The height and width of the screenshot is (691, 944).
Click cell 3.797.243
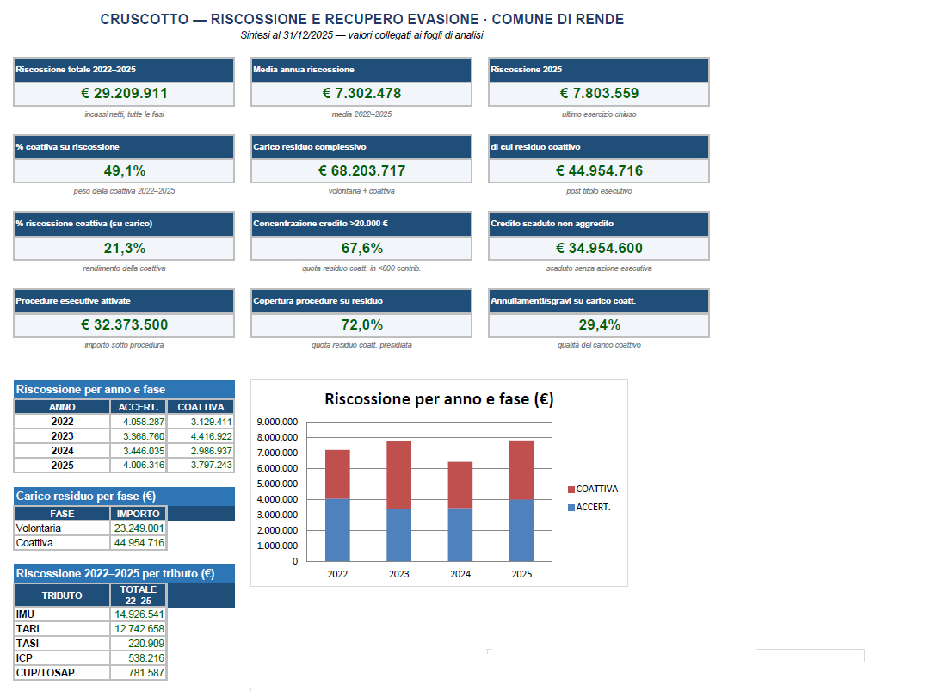pos(201,466)
